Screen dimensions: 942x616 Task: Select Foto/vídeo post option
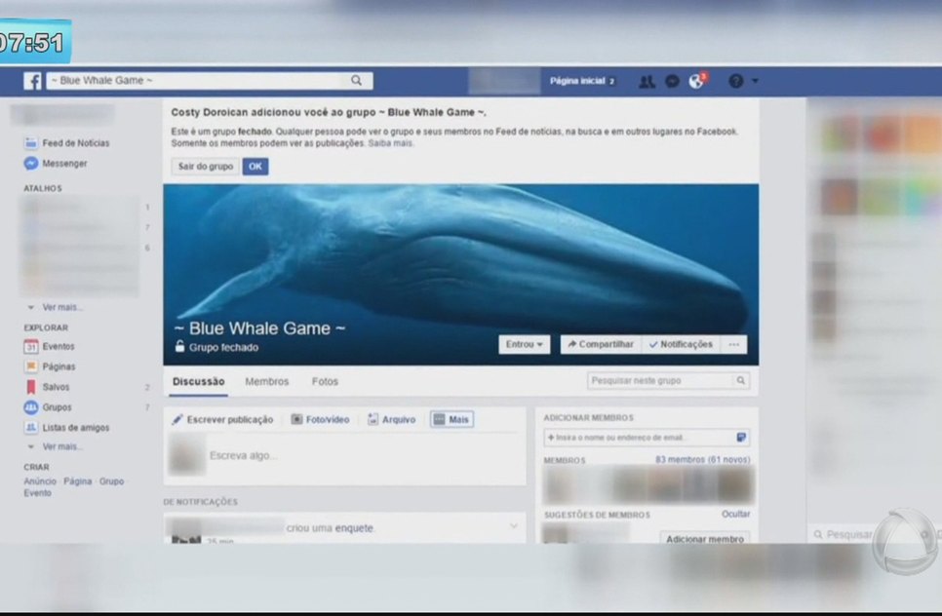point(320,420)
